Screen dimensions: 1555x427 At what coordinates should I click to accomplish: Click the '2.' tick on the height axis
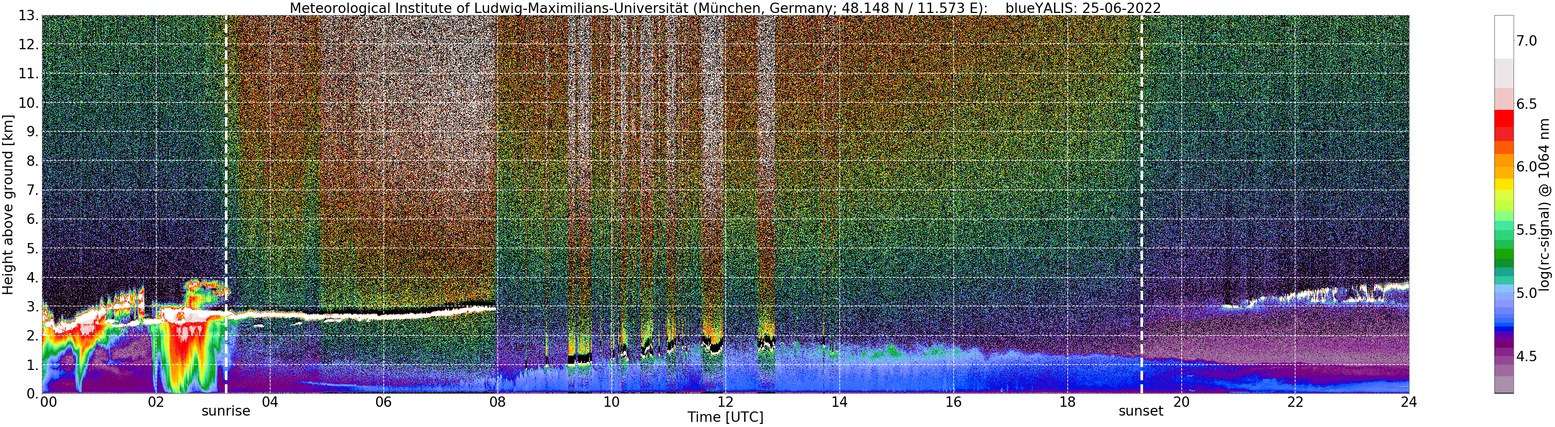coord(33,335)
